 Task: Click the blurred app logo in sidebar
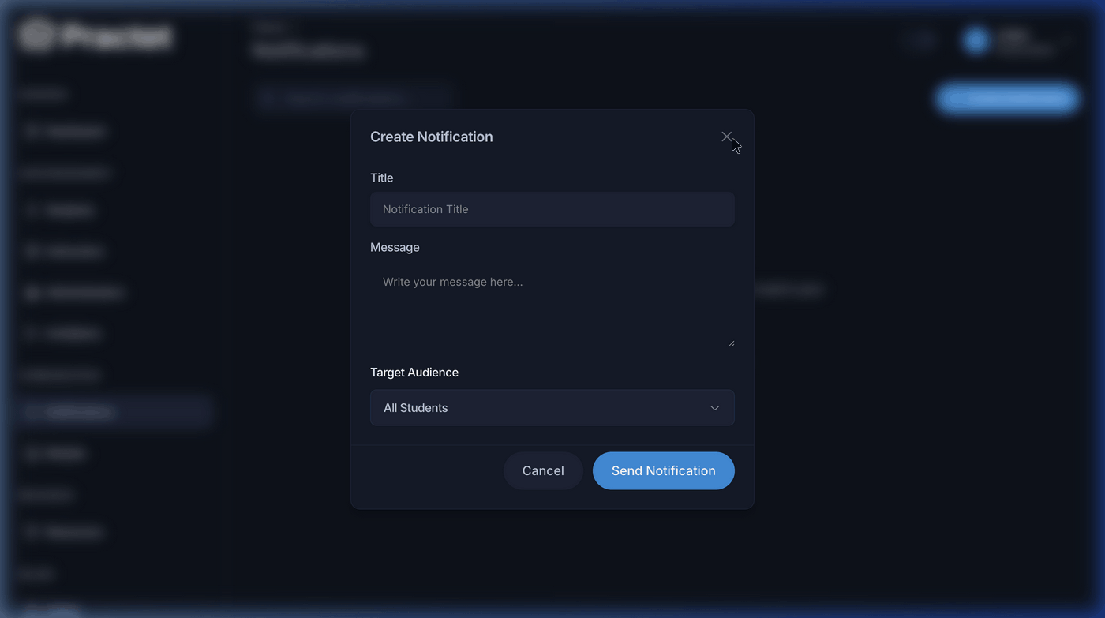tap(96, 36)
